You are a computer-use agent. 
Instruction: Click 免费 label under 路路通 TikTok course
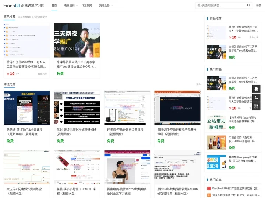click(x=10, y=141)
